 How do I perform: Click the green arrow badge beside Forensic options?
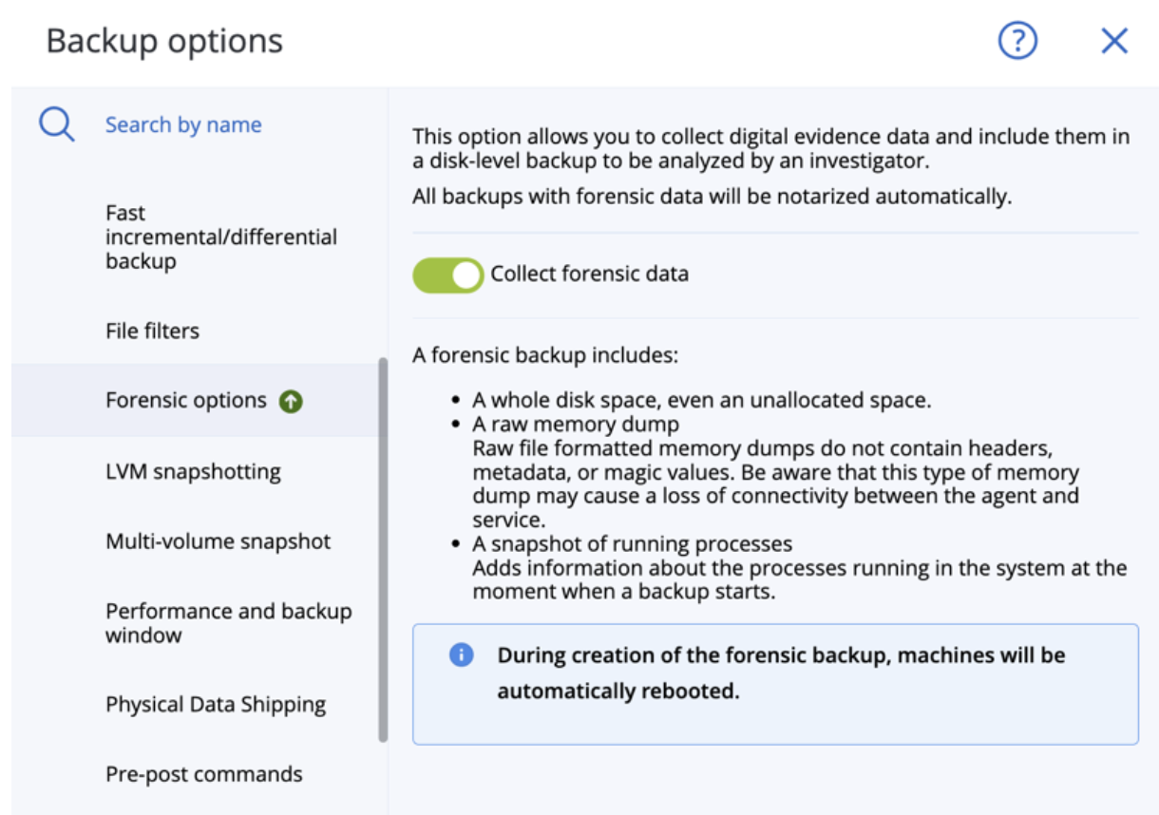[x=291, y=402]
